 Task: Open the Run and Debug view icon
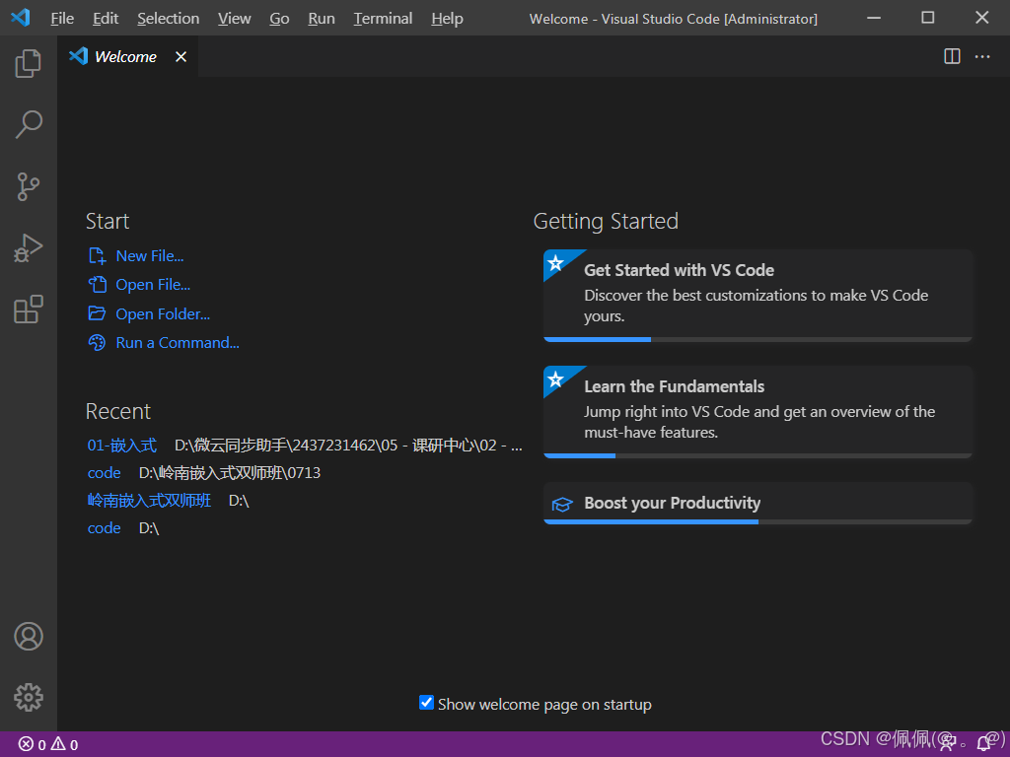point(29,247)
